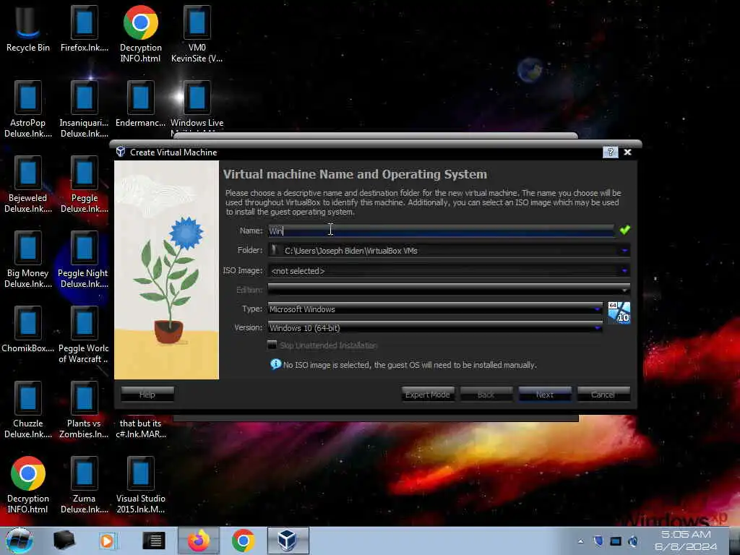
Task: Open the security shield tray icon
Action: [598, 541]
